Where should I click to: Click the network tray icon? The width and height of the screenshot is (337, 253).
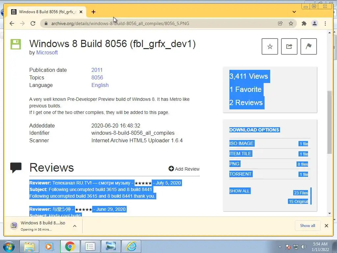296,247
